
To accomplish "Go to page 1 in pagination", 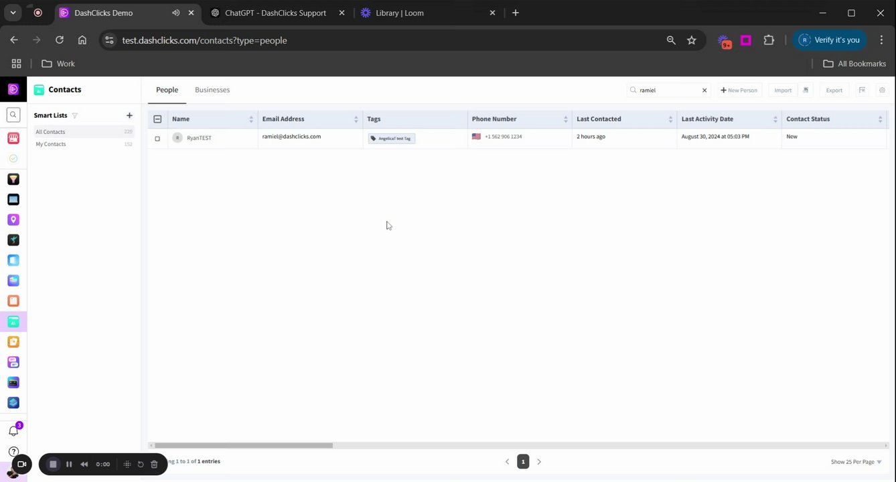I will [523, 461].
